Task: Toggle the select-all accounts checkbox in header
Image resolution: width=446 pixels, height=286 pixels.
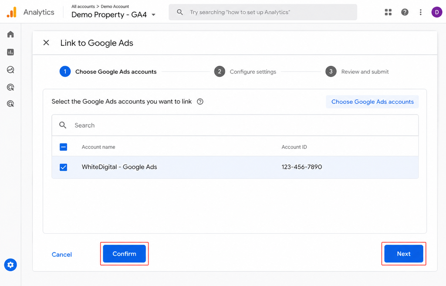Action: tap(64, 147)
